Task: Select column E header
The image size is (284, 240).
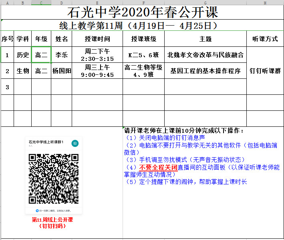Action: (x=97, y=3)
